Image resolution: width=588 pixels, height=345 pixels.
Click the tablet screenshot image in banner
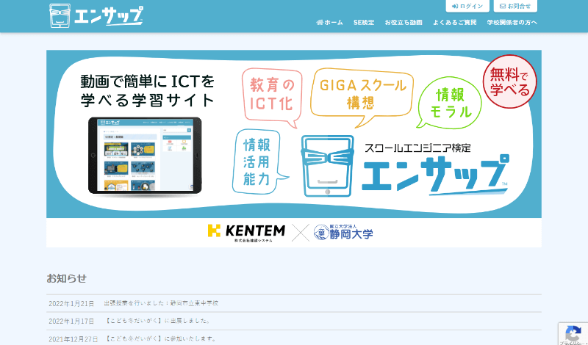coord(145,156)
